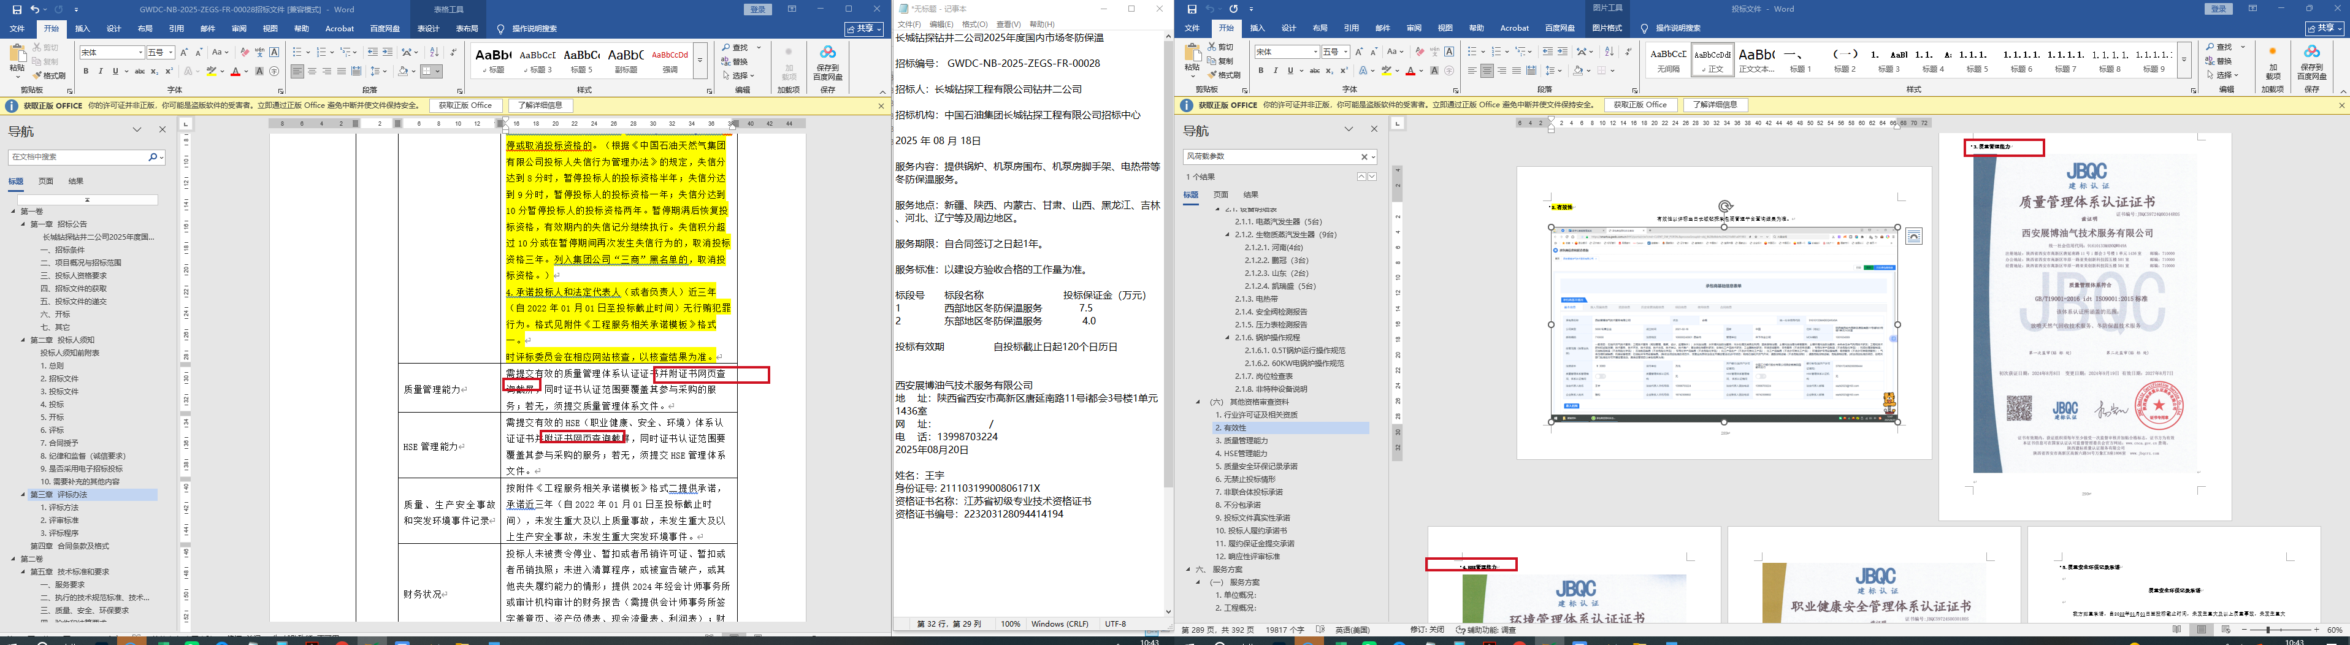Open 格式(O) menu in Notepad
The height and width of the screenshot is (645, 2350).
tap(975, 25)
